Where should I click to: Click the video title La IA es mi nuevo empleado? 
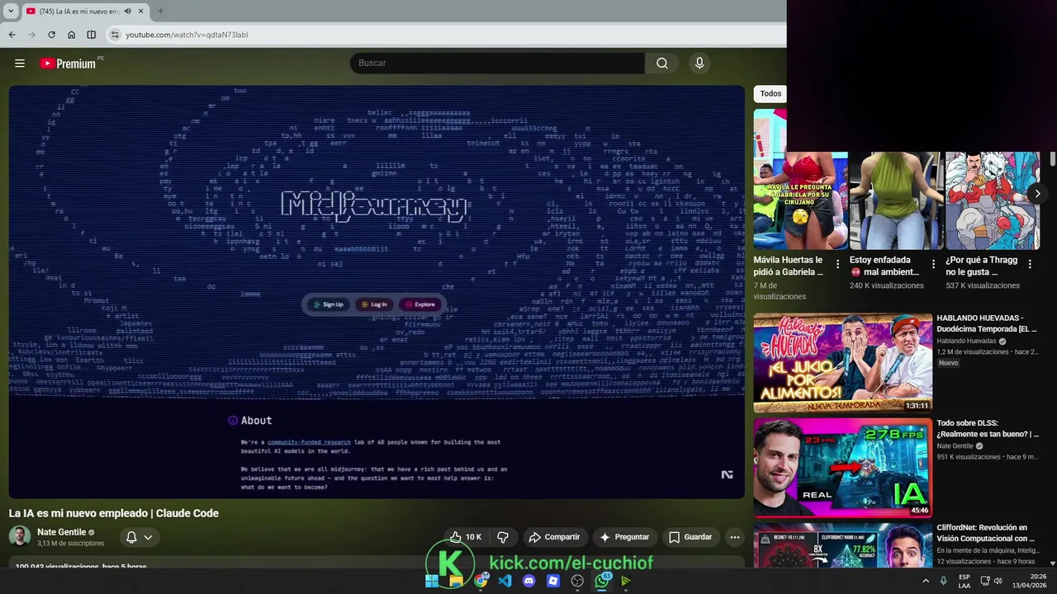(x=114, y=513)
